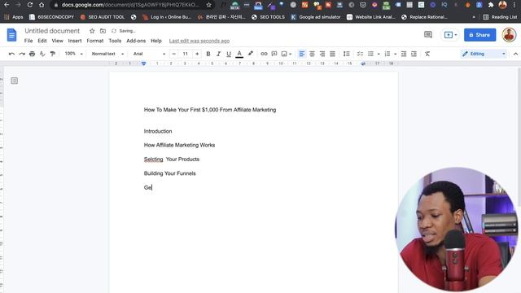
Task: Click the Redo icon in toolbar
Action: point(22,54)
